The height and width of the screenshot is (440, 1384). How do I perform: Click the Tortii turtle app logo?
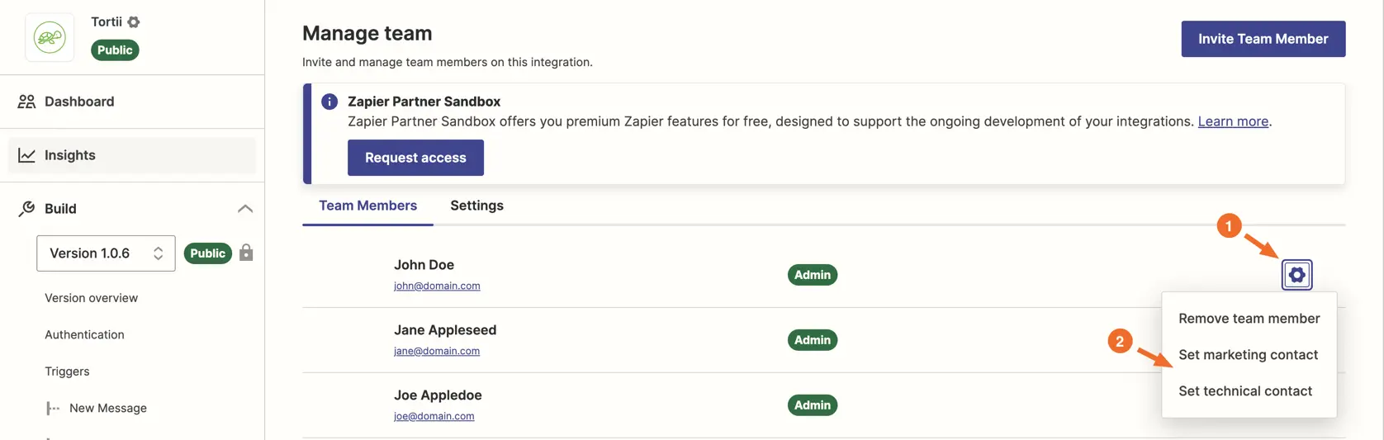(x=50, y=37)
